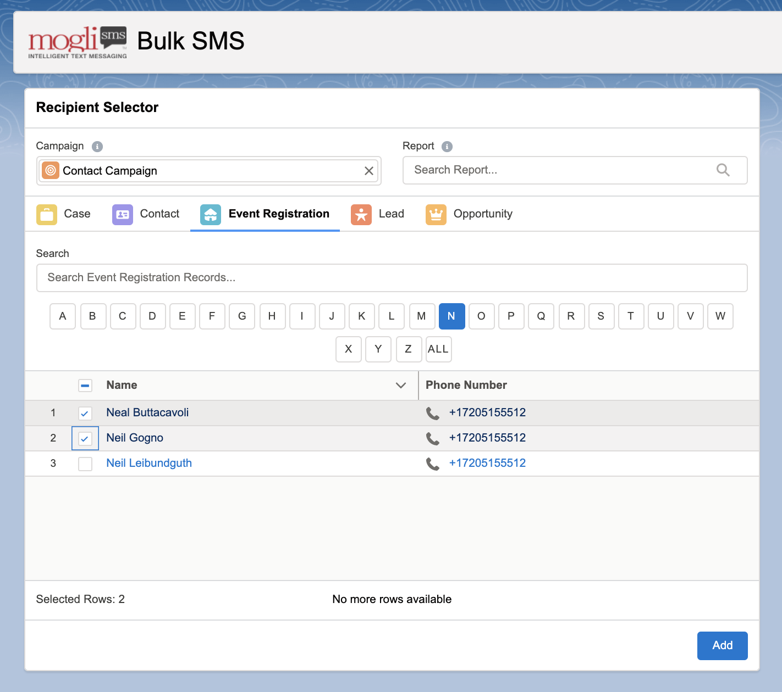782x692 pixels.
Task: Filter by letter V
Action: tap(690, 316)
